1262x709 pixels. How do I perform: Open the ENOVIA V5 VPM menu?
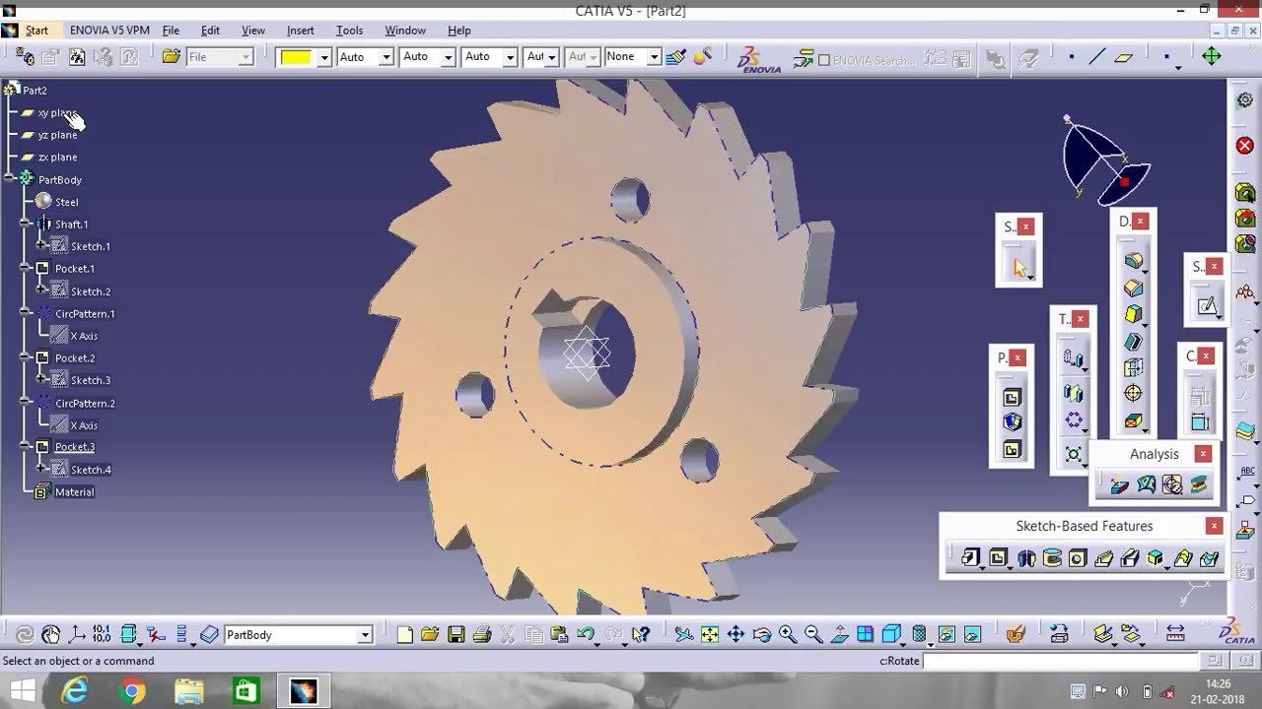(109, 31)
